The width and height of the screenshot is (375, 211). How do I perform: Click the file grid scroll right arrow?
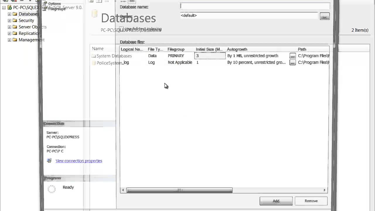pos(324,190)
